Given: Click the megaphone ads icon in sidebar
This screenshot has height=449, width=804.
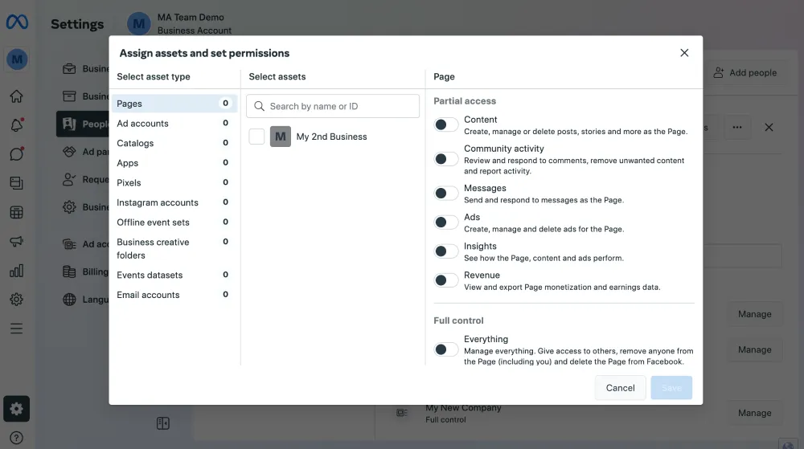Looking at the screenshot, I should click(x=16, y=241).
